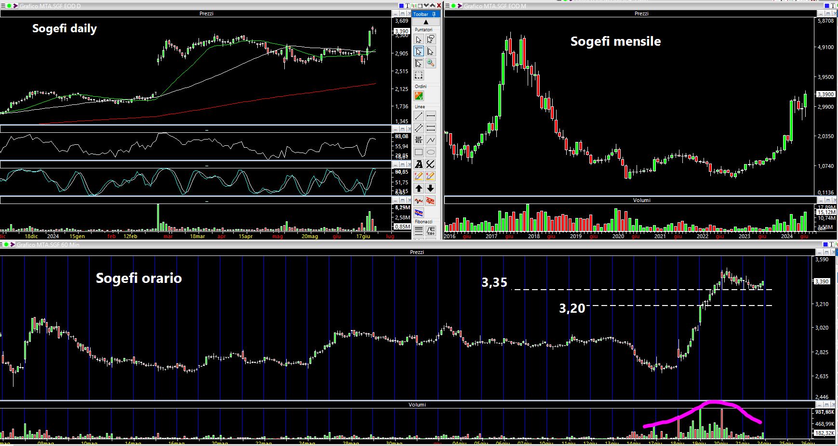Image resolution: width=838 pixels, height=446 pixels.
Task: Click the 'Sogefi mensile' chart label
Action: [615, 41]
